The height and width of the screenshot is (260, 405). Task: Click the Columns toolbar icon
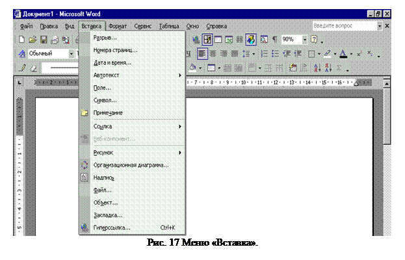coord(240,40)
